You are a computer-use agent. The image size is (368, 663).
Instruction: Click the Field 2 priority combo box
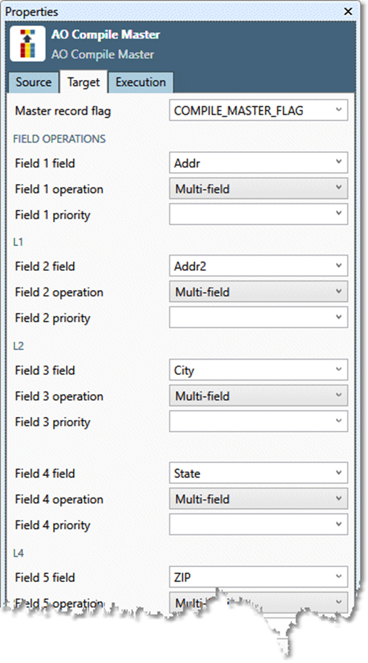coord(258,318)
